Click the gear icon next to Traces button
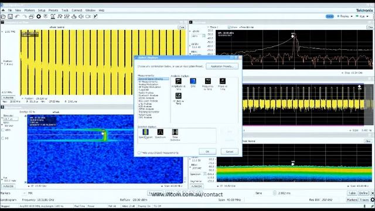This screenshot has height=211, width=375. [x=373, y=199]
